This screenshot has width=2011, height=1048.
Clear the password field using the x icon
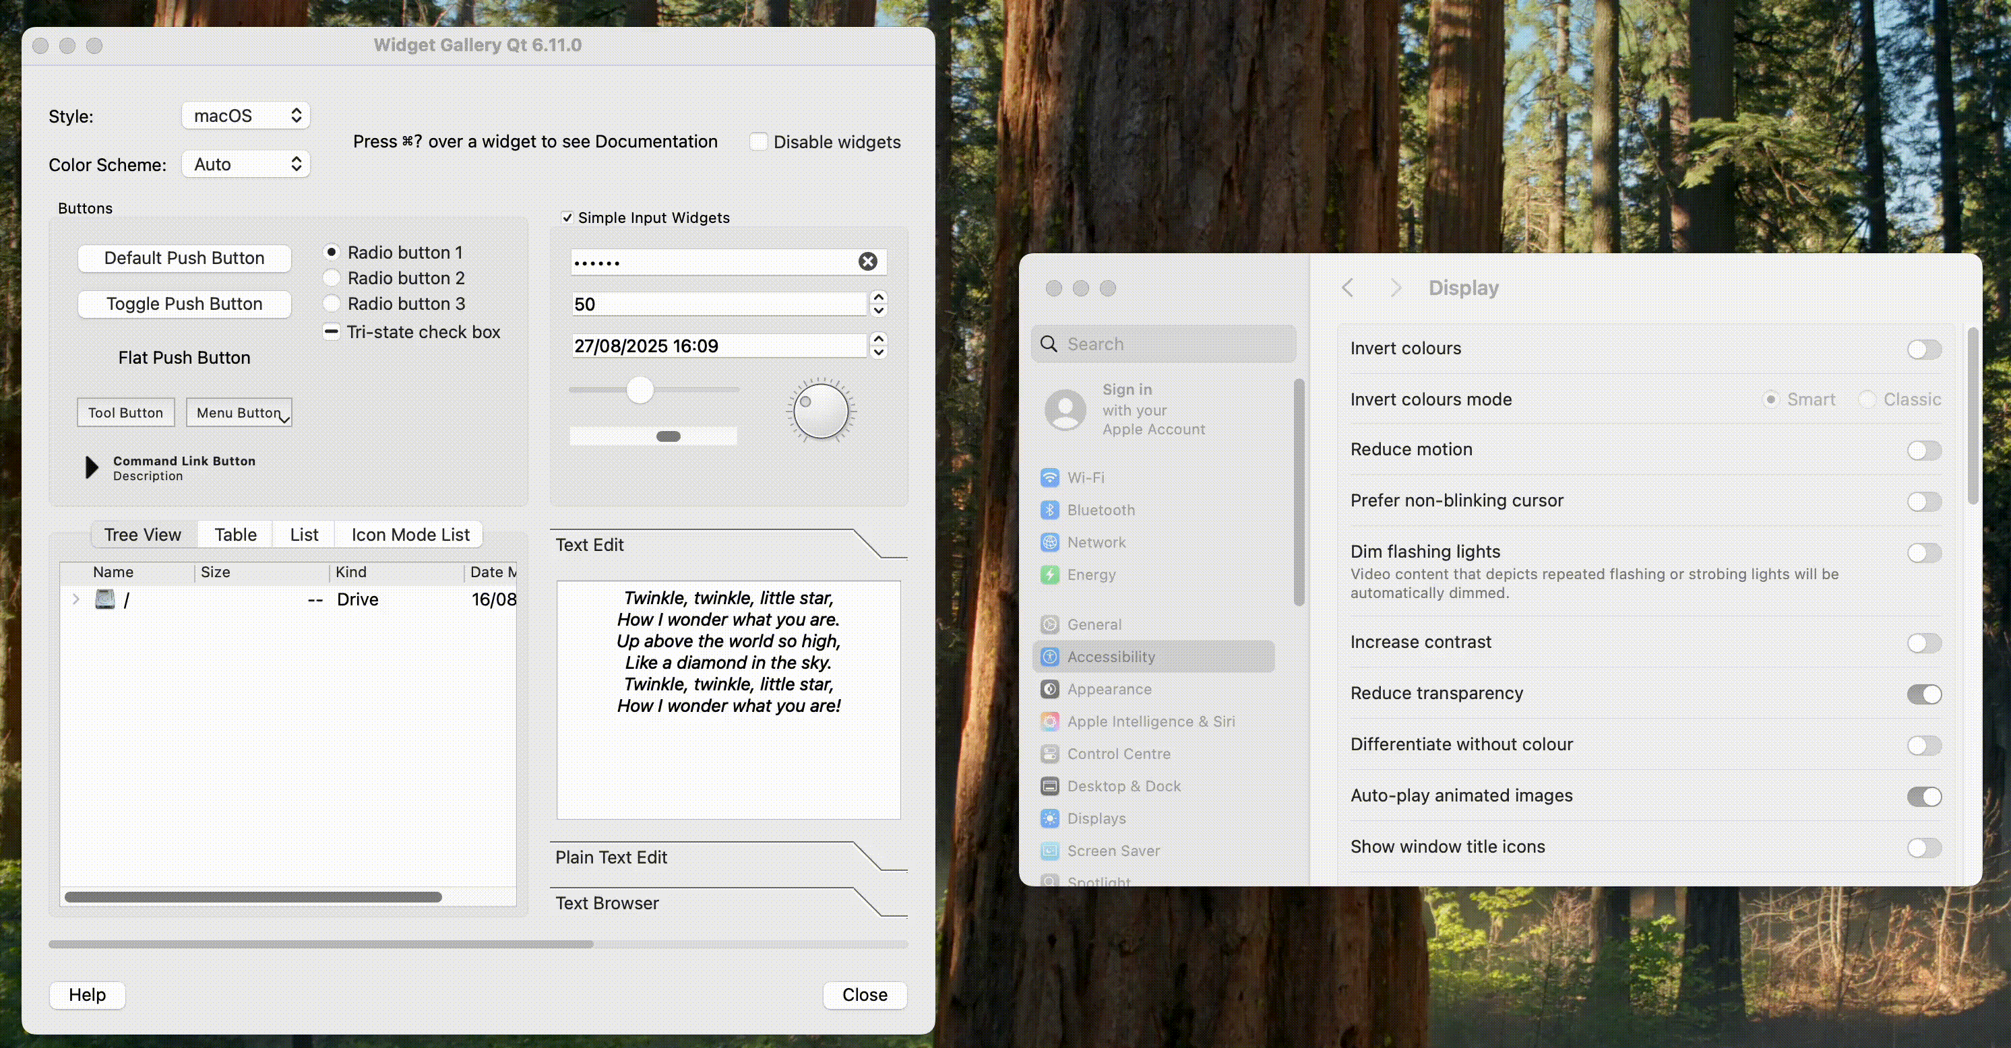(867, 261)
